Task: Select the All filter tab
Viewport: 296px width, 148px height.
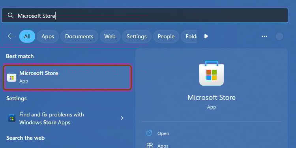Action: pos(27,36)
